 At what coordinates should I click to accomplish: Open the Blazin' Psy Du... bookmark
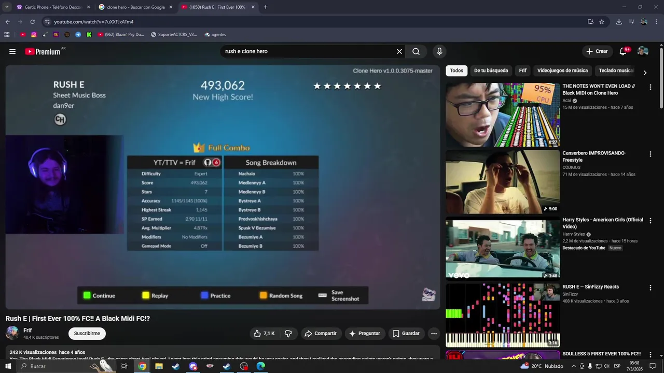click(x=121, y=35)
